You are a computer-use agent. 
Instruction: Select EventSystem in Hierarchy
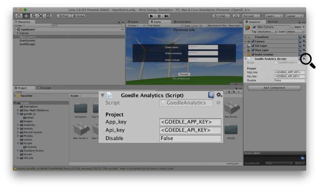point(27,40)
